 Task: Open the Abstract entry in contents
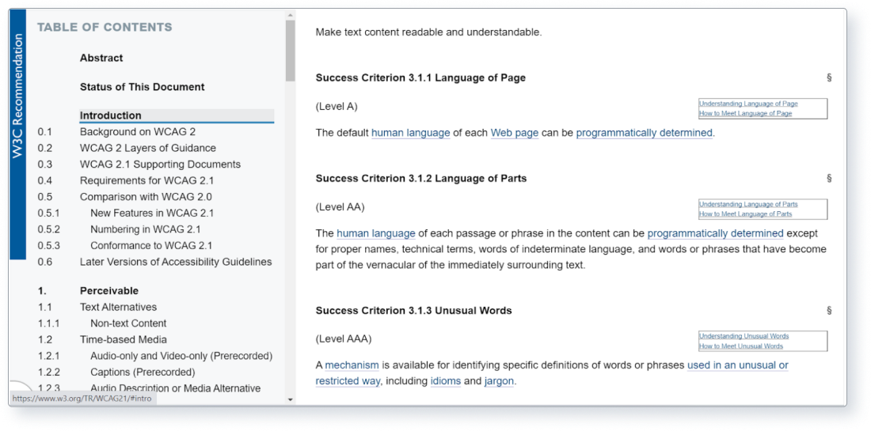[x=101, y=58]
